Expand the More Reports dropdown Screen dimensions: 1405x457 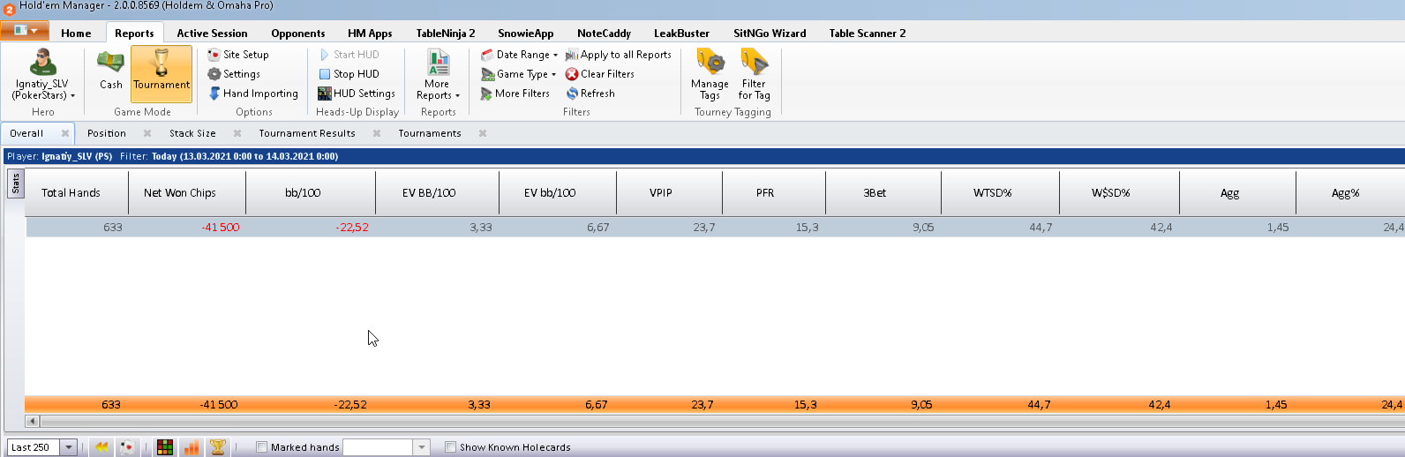coord(438,74)
